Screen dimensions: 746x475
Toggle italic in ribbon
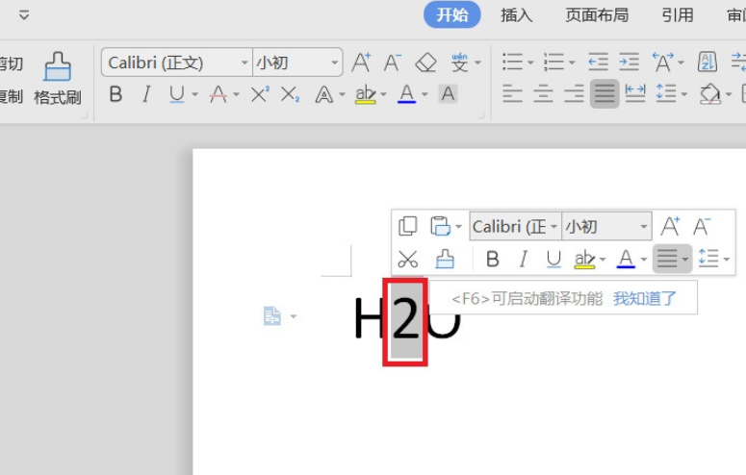point(146,94)
